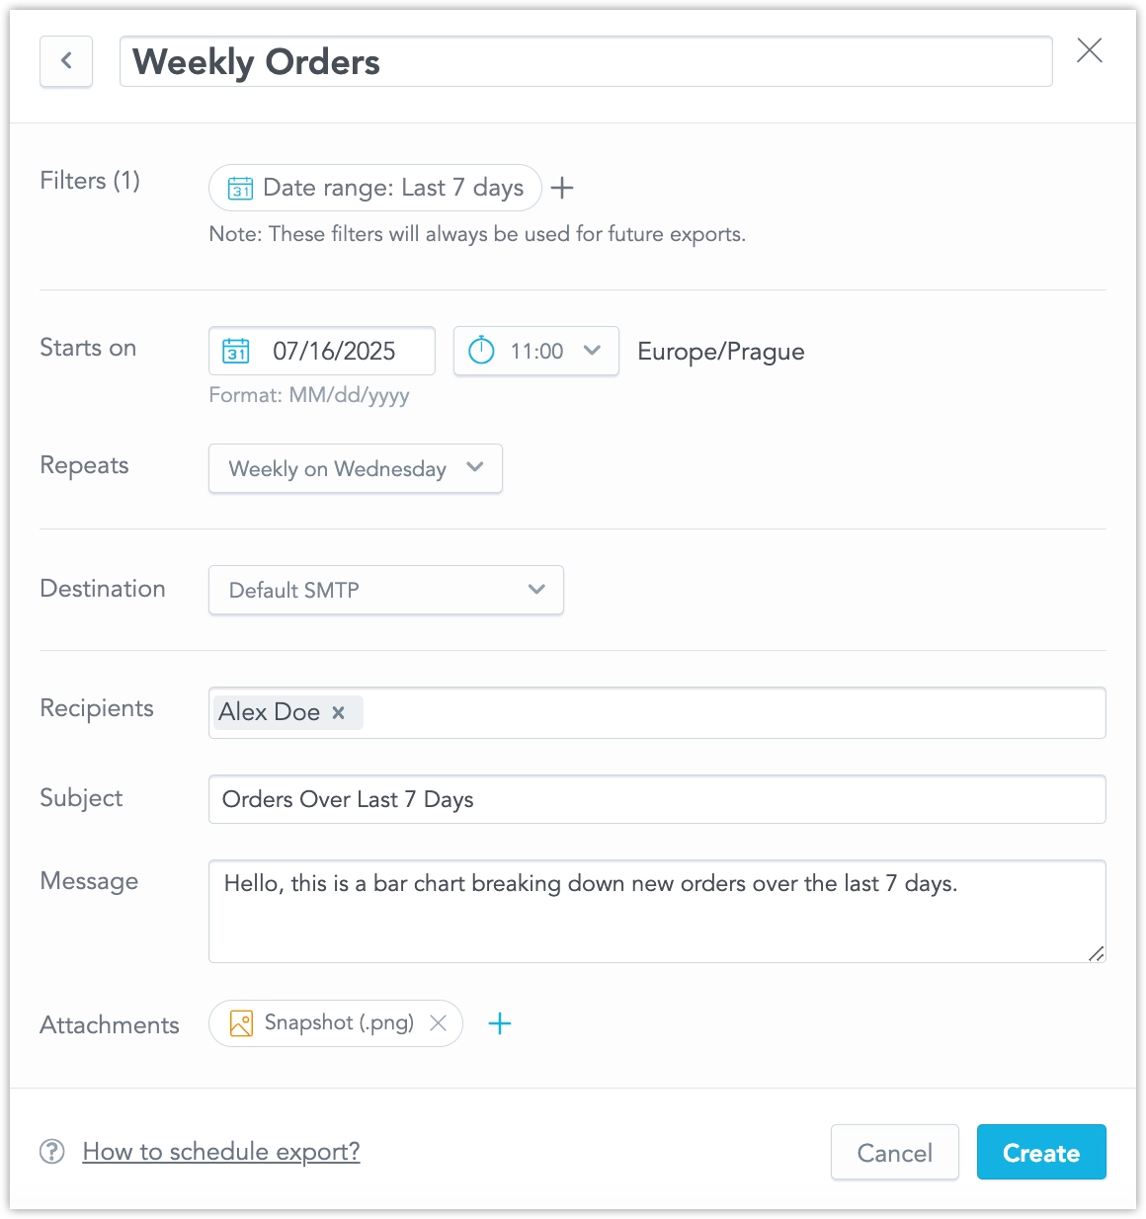Click inside the Message text area
The width and height of the screenshot is (1146, 1219).
657,909
